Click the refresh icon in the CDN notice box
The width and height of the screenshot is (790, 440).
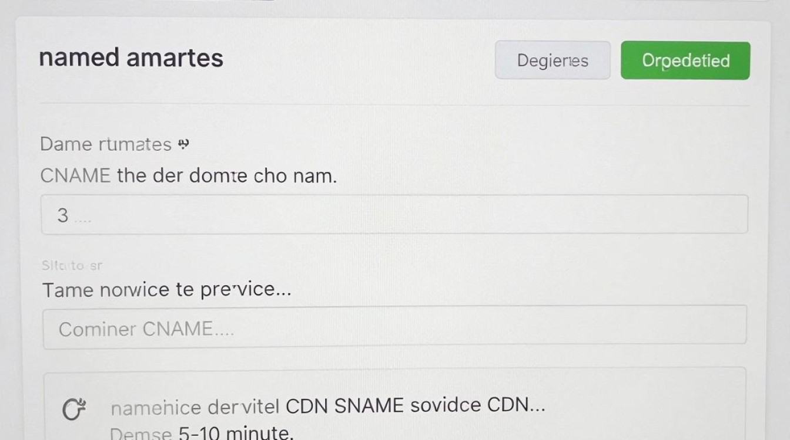pos(75,409)
